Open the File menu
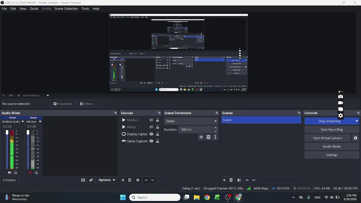 [4, 9]
